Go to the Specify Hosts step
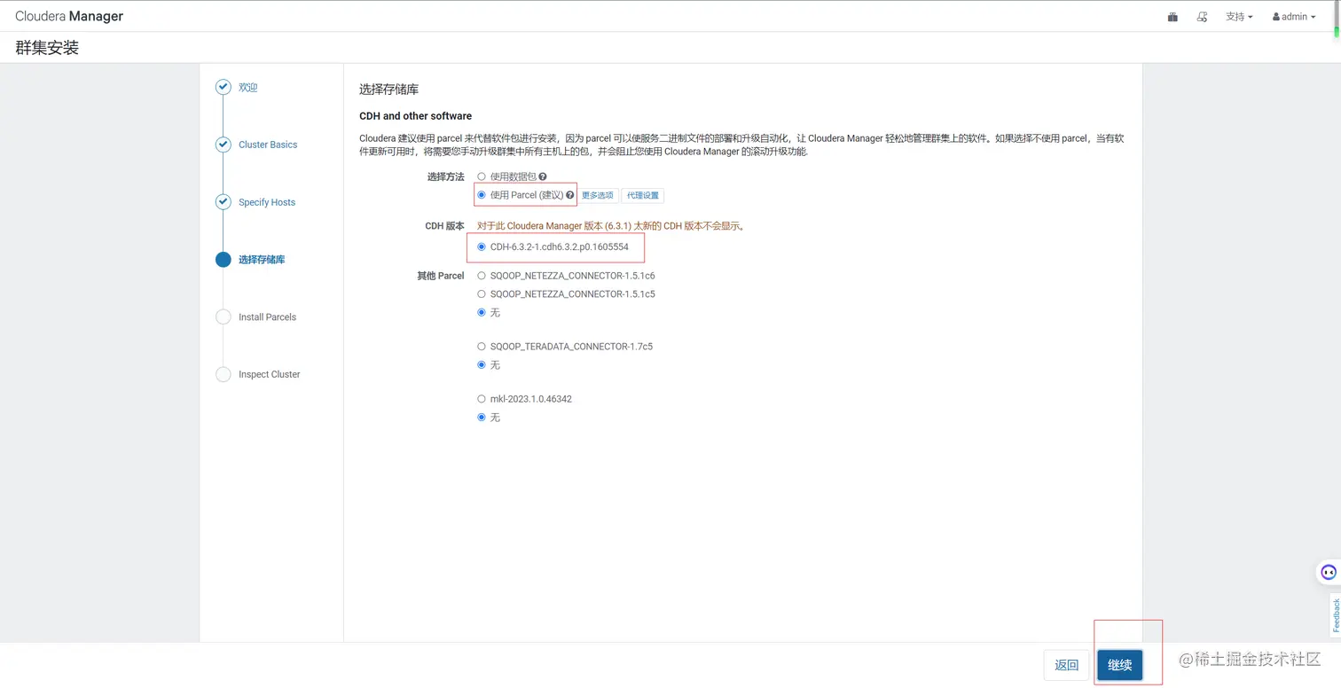Viewport: 1341px width, 688px height. point(267,202)
